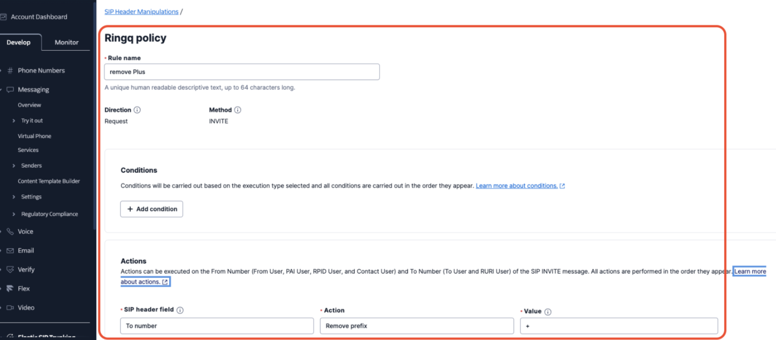This screenshot has height=340, width=776.
Task: Open Learn more about actions link
Action: [749, 271]
